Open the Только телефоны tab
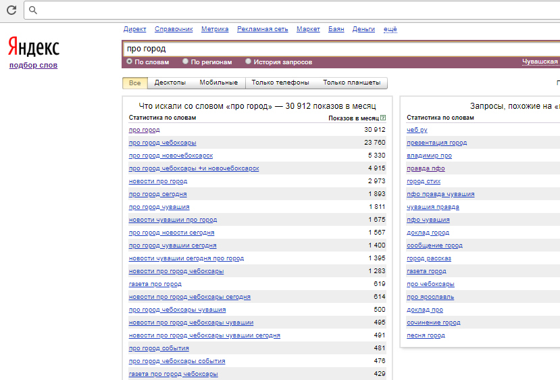The height and width of the screenshot is (380, 560). (280, 82)
